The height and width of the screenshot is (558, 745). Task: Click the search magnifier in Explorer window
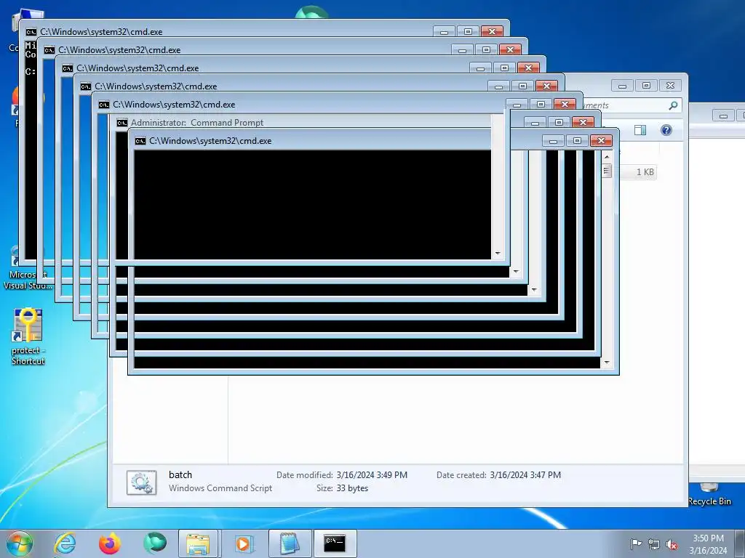pos(673,105)
